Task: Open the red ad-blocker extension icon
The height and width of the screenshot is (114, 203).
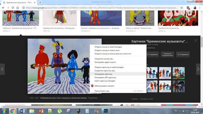Action: 188,8
